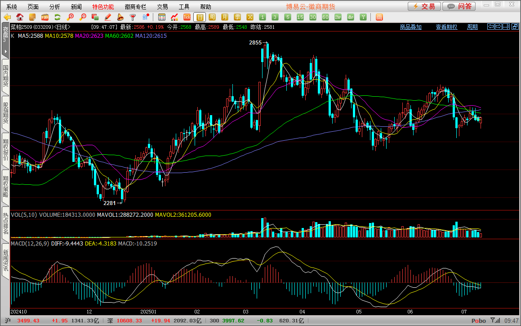This screenshot has height=326, width=521.
Task: Expand the sidebar with the arrow
Action: pyautogui.click(x=5, y=52)
